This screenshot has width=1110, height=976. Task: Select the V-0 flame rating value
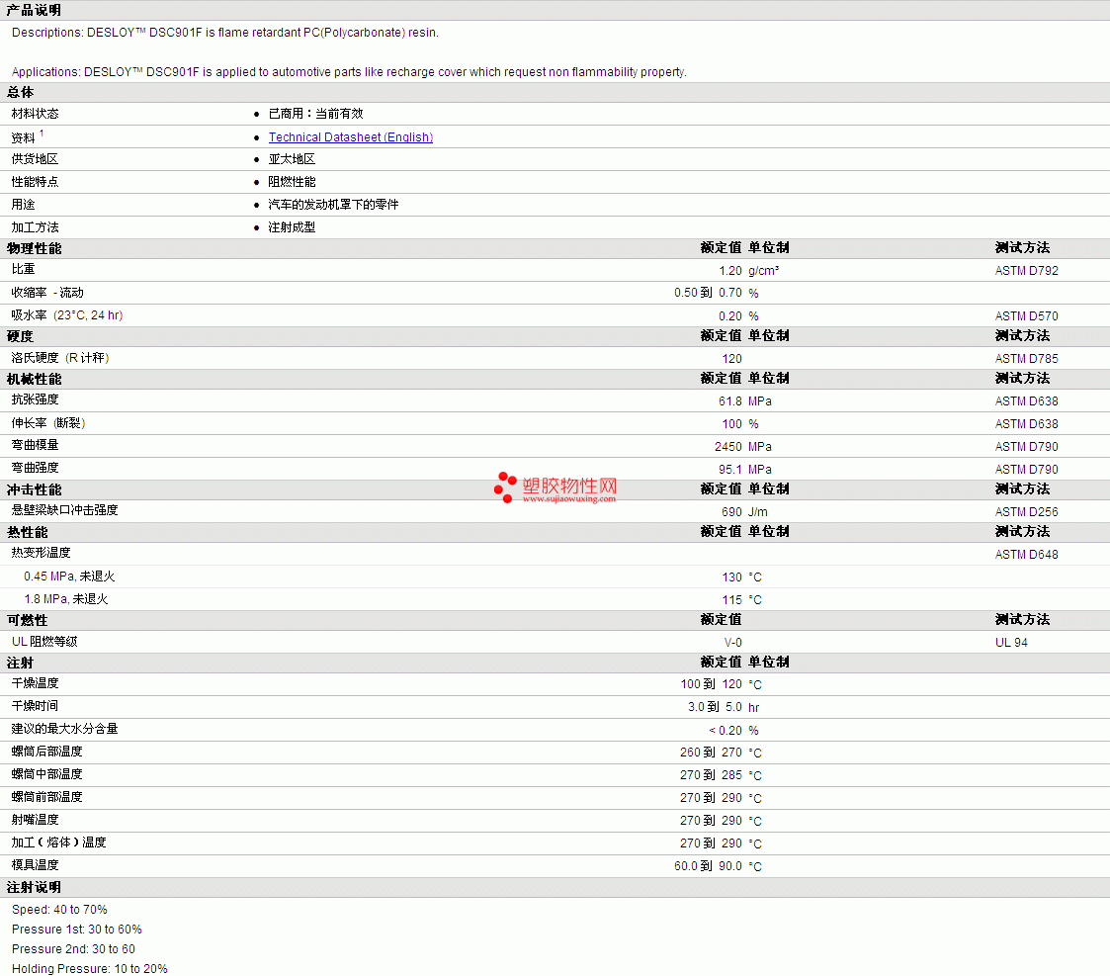coord(732,643)
